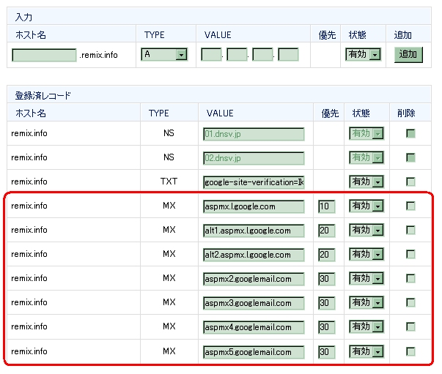Check delete box for aspmx4.googlemail.com

coord(410,327)
